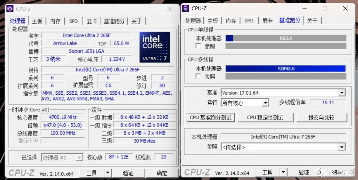Click the 代号 Arrow Lake field

pos(65,43)
